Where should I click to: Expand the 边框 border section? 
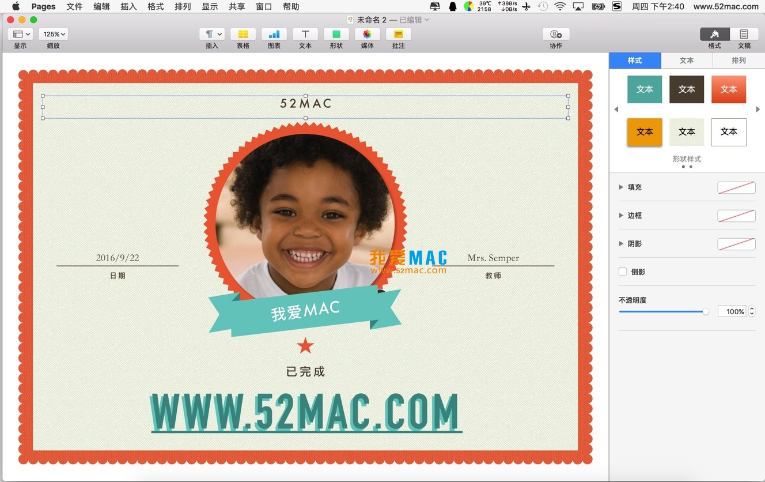[x=621, y=216]
